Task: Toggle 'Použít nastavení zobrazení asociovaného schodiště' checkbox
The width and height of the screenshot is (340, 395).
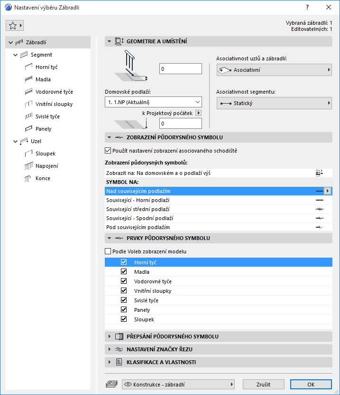Action: [x=107, y=151]
